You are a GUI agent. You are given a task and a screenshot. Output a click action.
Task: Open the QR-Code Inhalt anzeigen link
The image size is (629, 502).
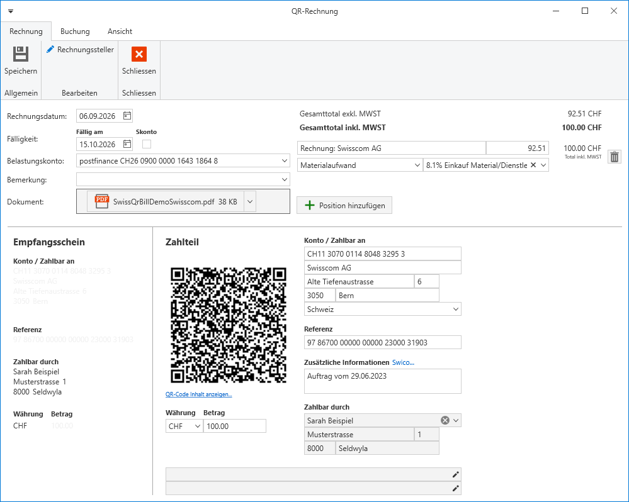(x=198, y=394)
